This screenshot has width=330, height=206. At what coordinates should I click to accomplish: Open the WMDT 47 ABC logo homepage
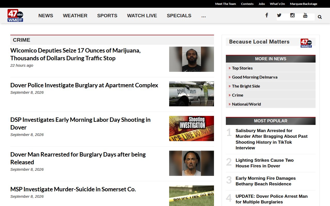pyautogui.click(x=15, y=15)
